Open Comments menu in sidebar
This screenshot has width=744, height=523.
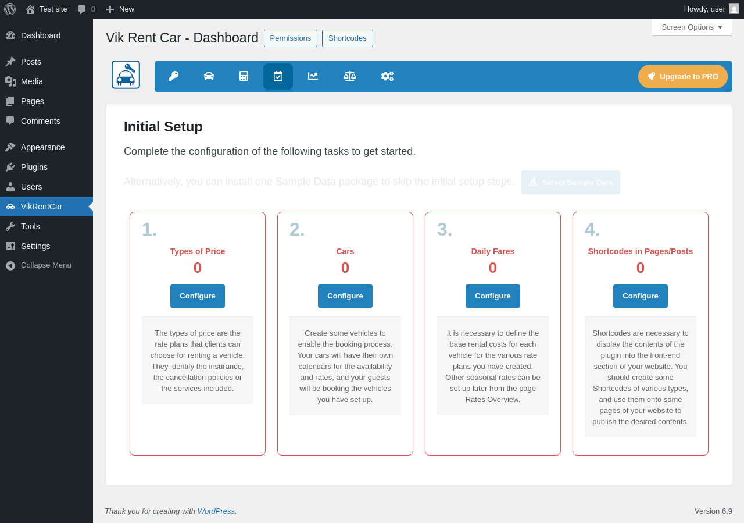[46, 121]
